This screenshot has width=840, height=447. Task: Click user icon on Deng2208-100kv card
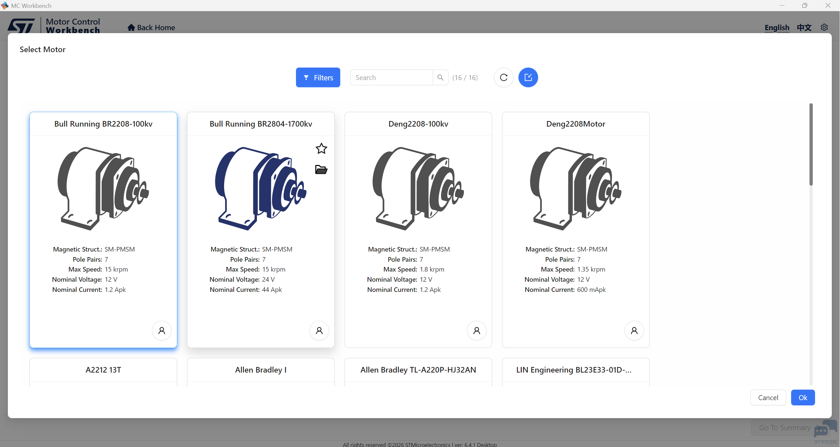coord(477,330)
